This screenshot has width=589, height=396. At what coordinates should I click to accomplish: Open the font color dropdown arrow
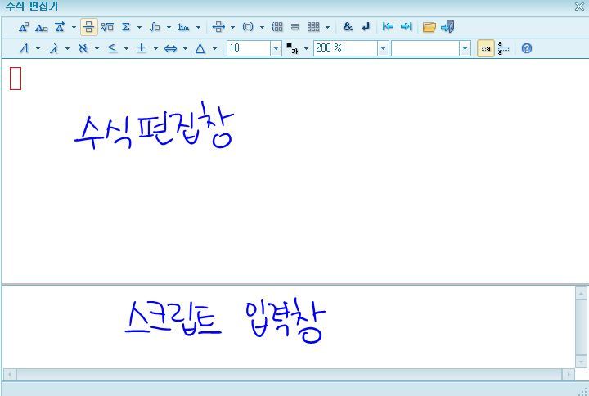[x=306, y=48]
